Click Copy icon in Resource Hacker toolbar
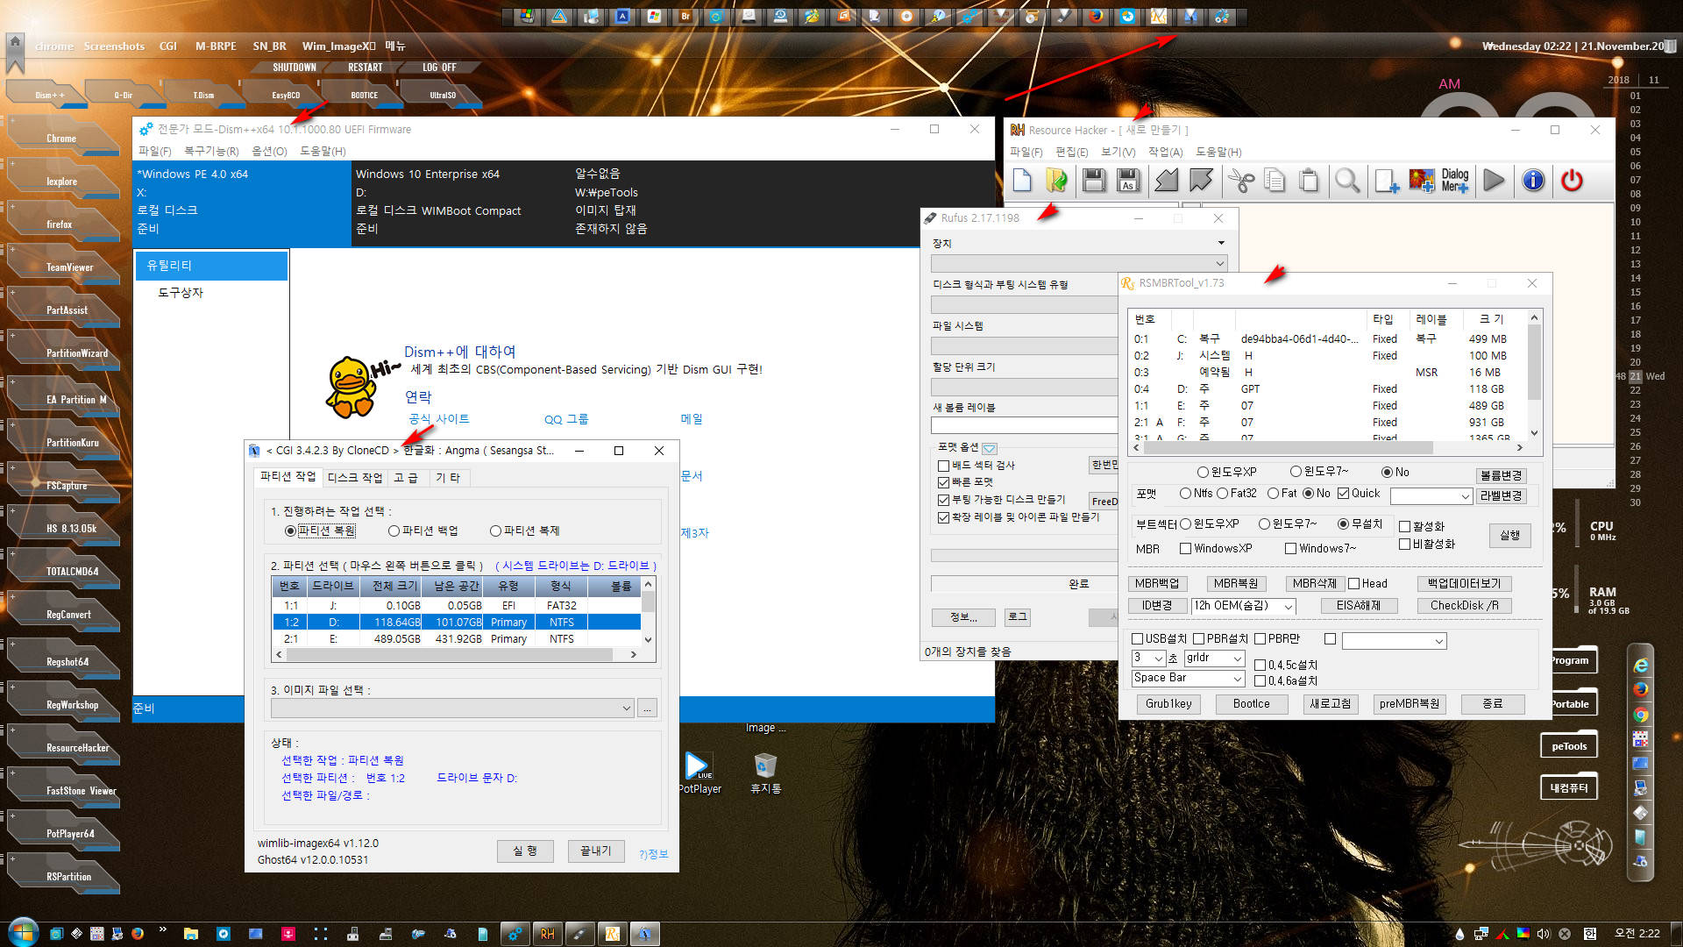Image resolution: width=1683 pixels, height=947 pixels. [x=1275, y=181]
